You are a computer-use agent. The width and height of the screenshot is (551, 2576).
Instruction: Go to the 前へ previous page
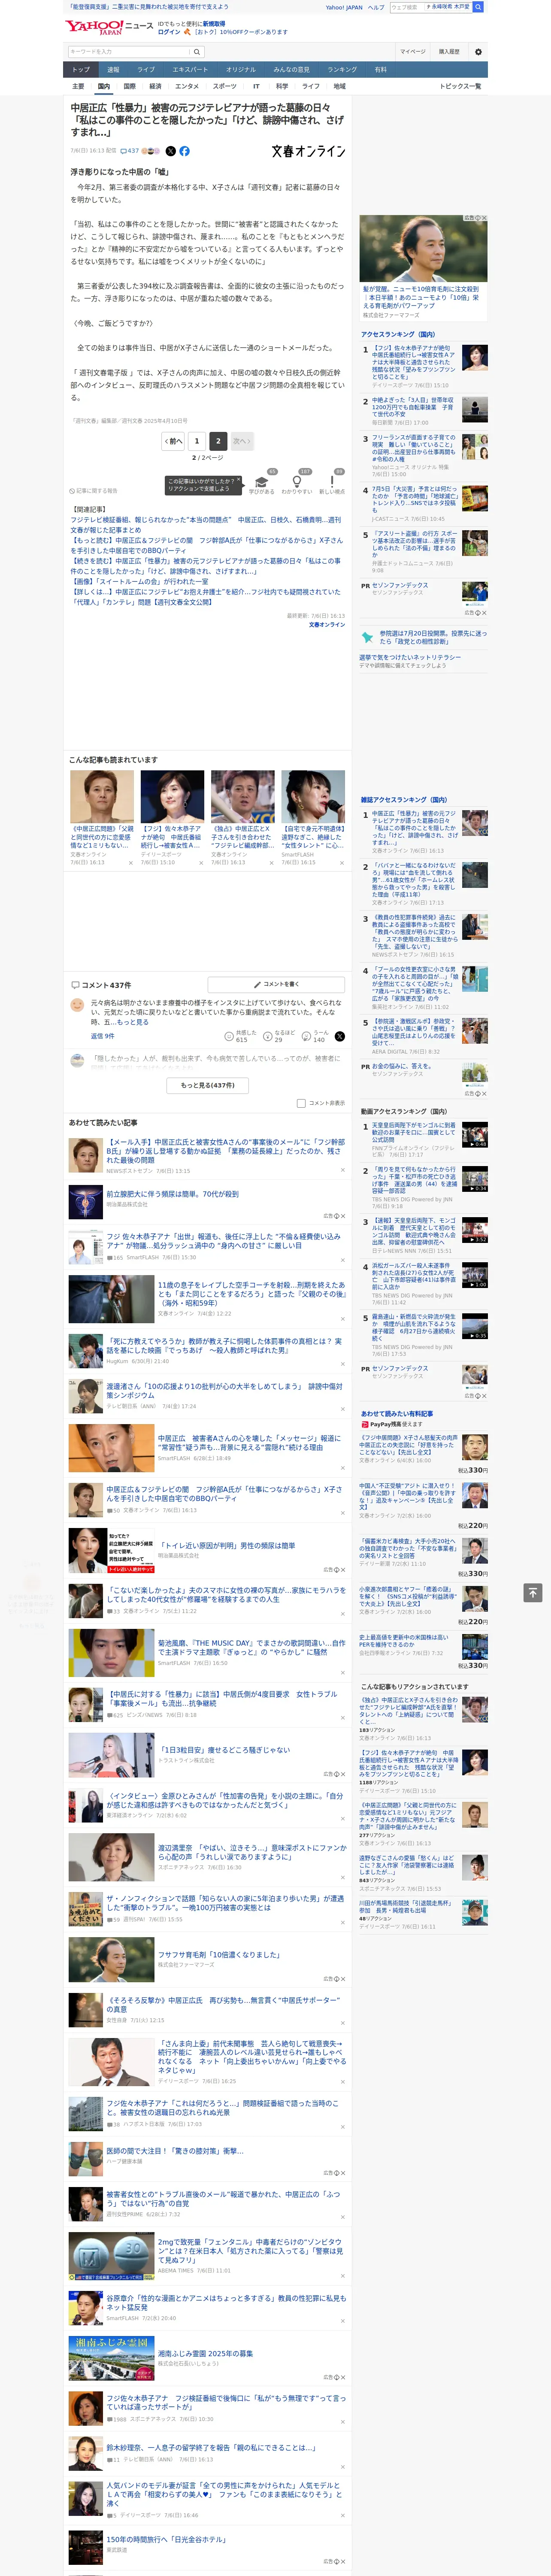(174, 441)
